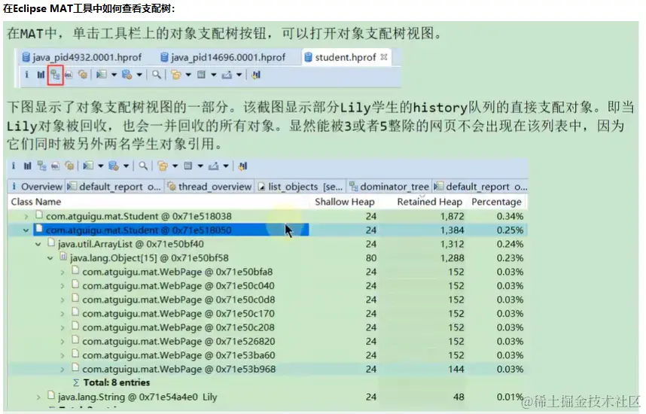Click histogram icon in toolbar above Overview tab

click(x=27, y=166)
